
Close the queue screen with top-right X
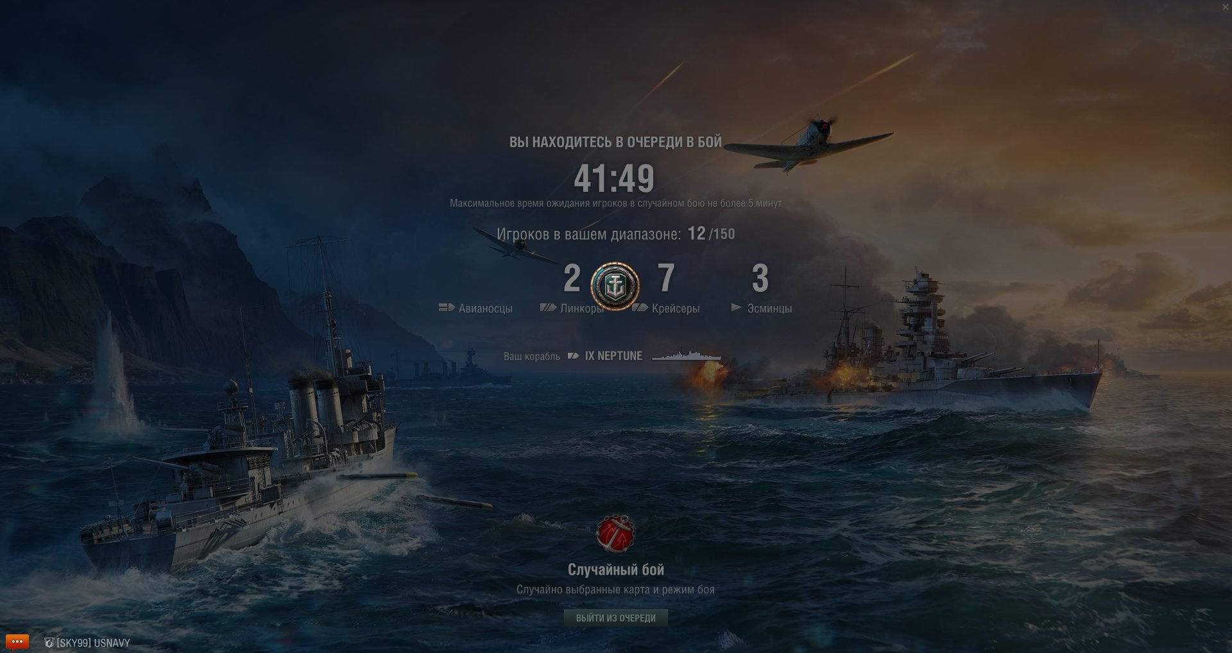1226,6
